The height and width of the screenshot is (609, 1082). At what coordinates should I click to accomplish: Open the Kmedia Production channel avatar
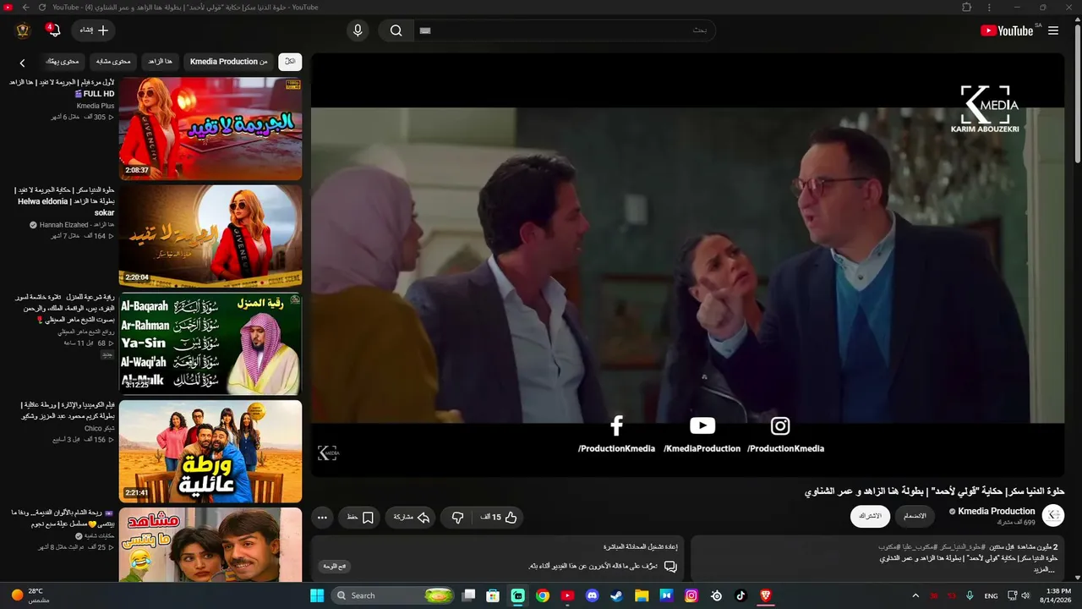(x=1053, y=515)
